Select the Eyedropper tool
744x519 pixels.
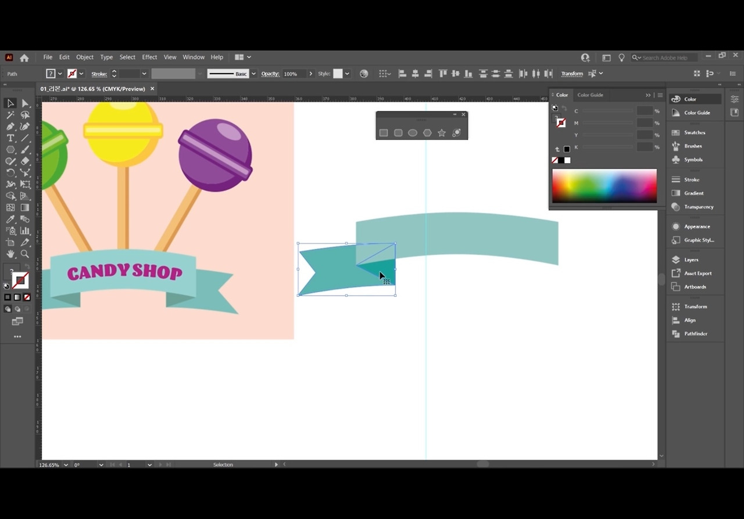[x=10, y=219]
